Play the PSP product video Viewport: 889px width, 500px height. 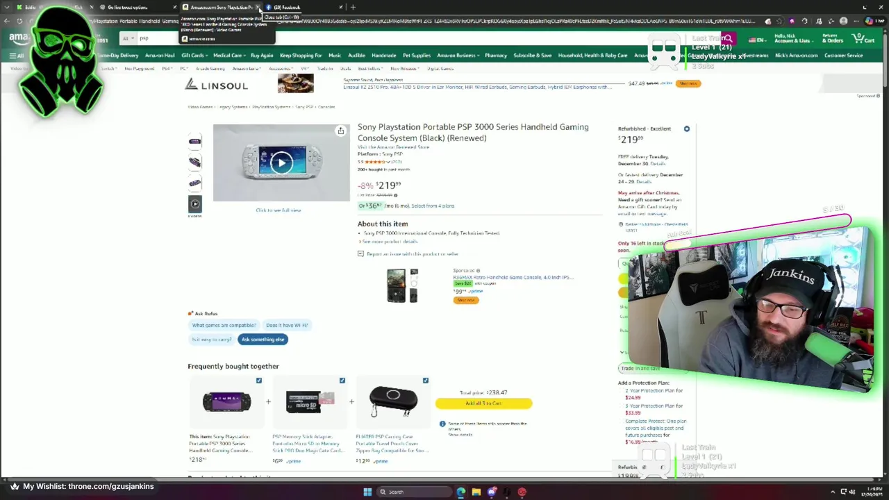coord(281,163)
